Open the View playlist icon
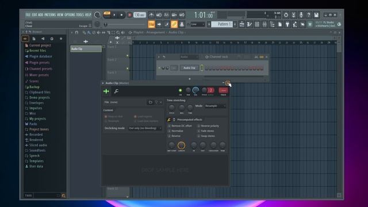The width and height of the screenshot is (368, 207). [x=241, y=24]
